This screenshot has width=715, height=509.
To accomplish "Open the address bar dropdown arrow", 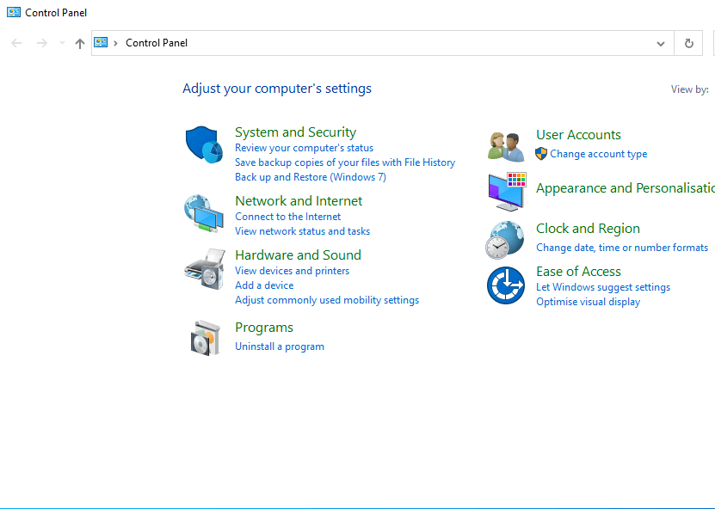I will click(660, 43).
